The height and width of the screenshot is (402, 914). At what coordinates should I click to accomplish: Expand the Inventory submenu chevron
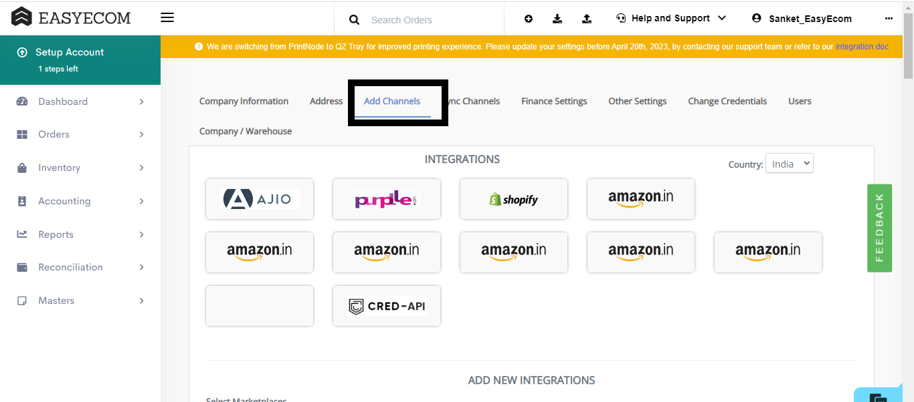141,168
